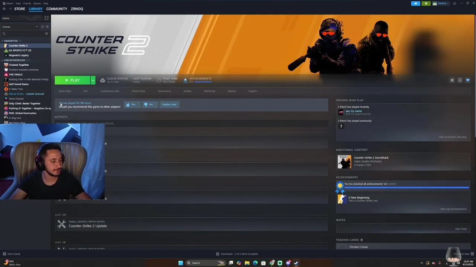Open the Store Page link
The image size is (476, 267).
pos(65,91)
